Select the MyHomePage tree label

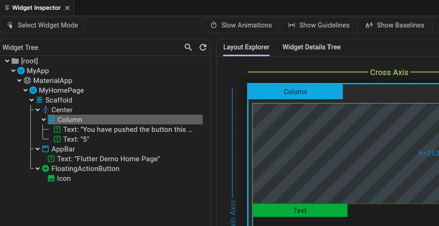coord(61,90)
